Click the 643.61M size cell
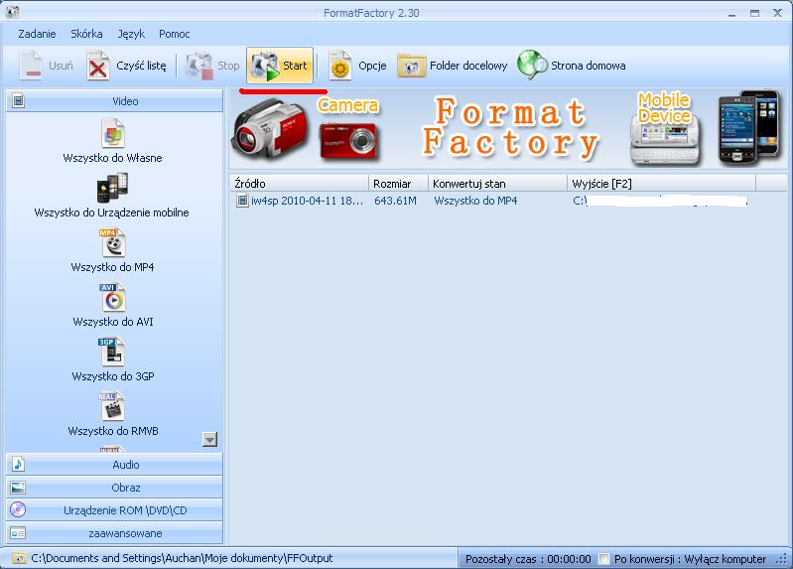This screenshot has height=569, width=793. click(x=395, y=201)
